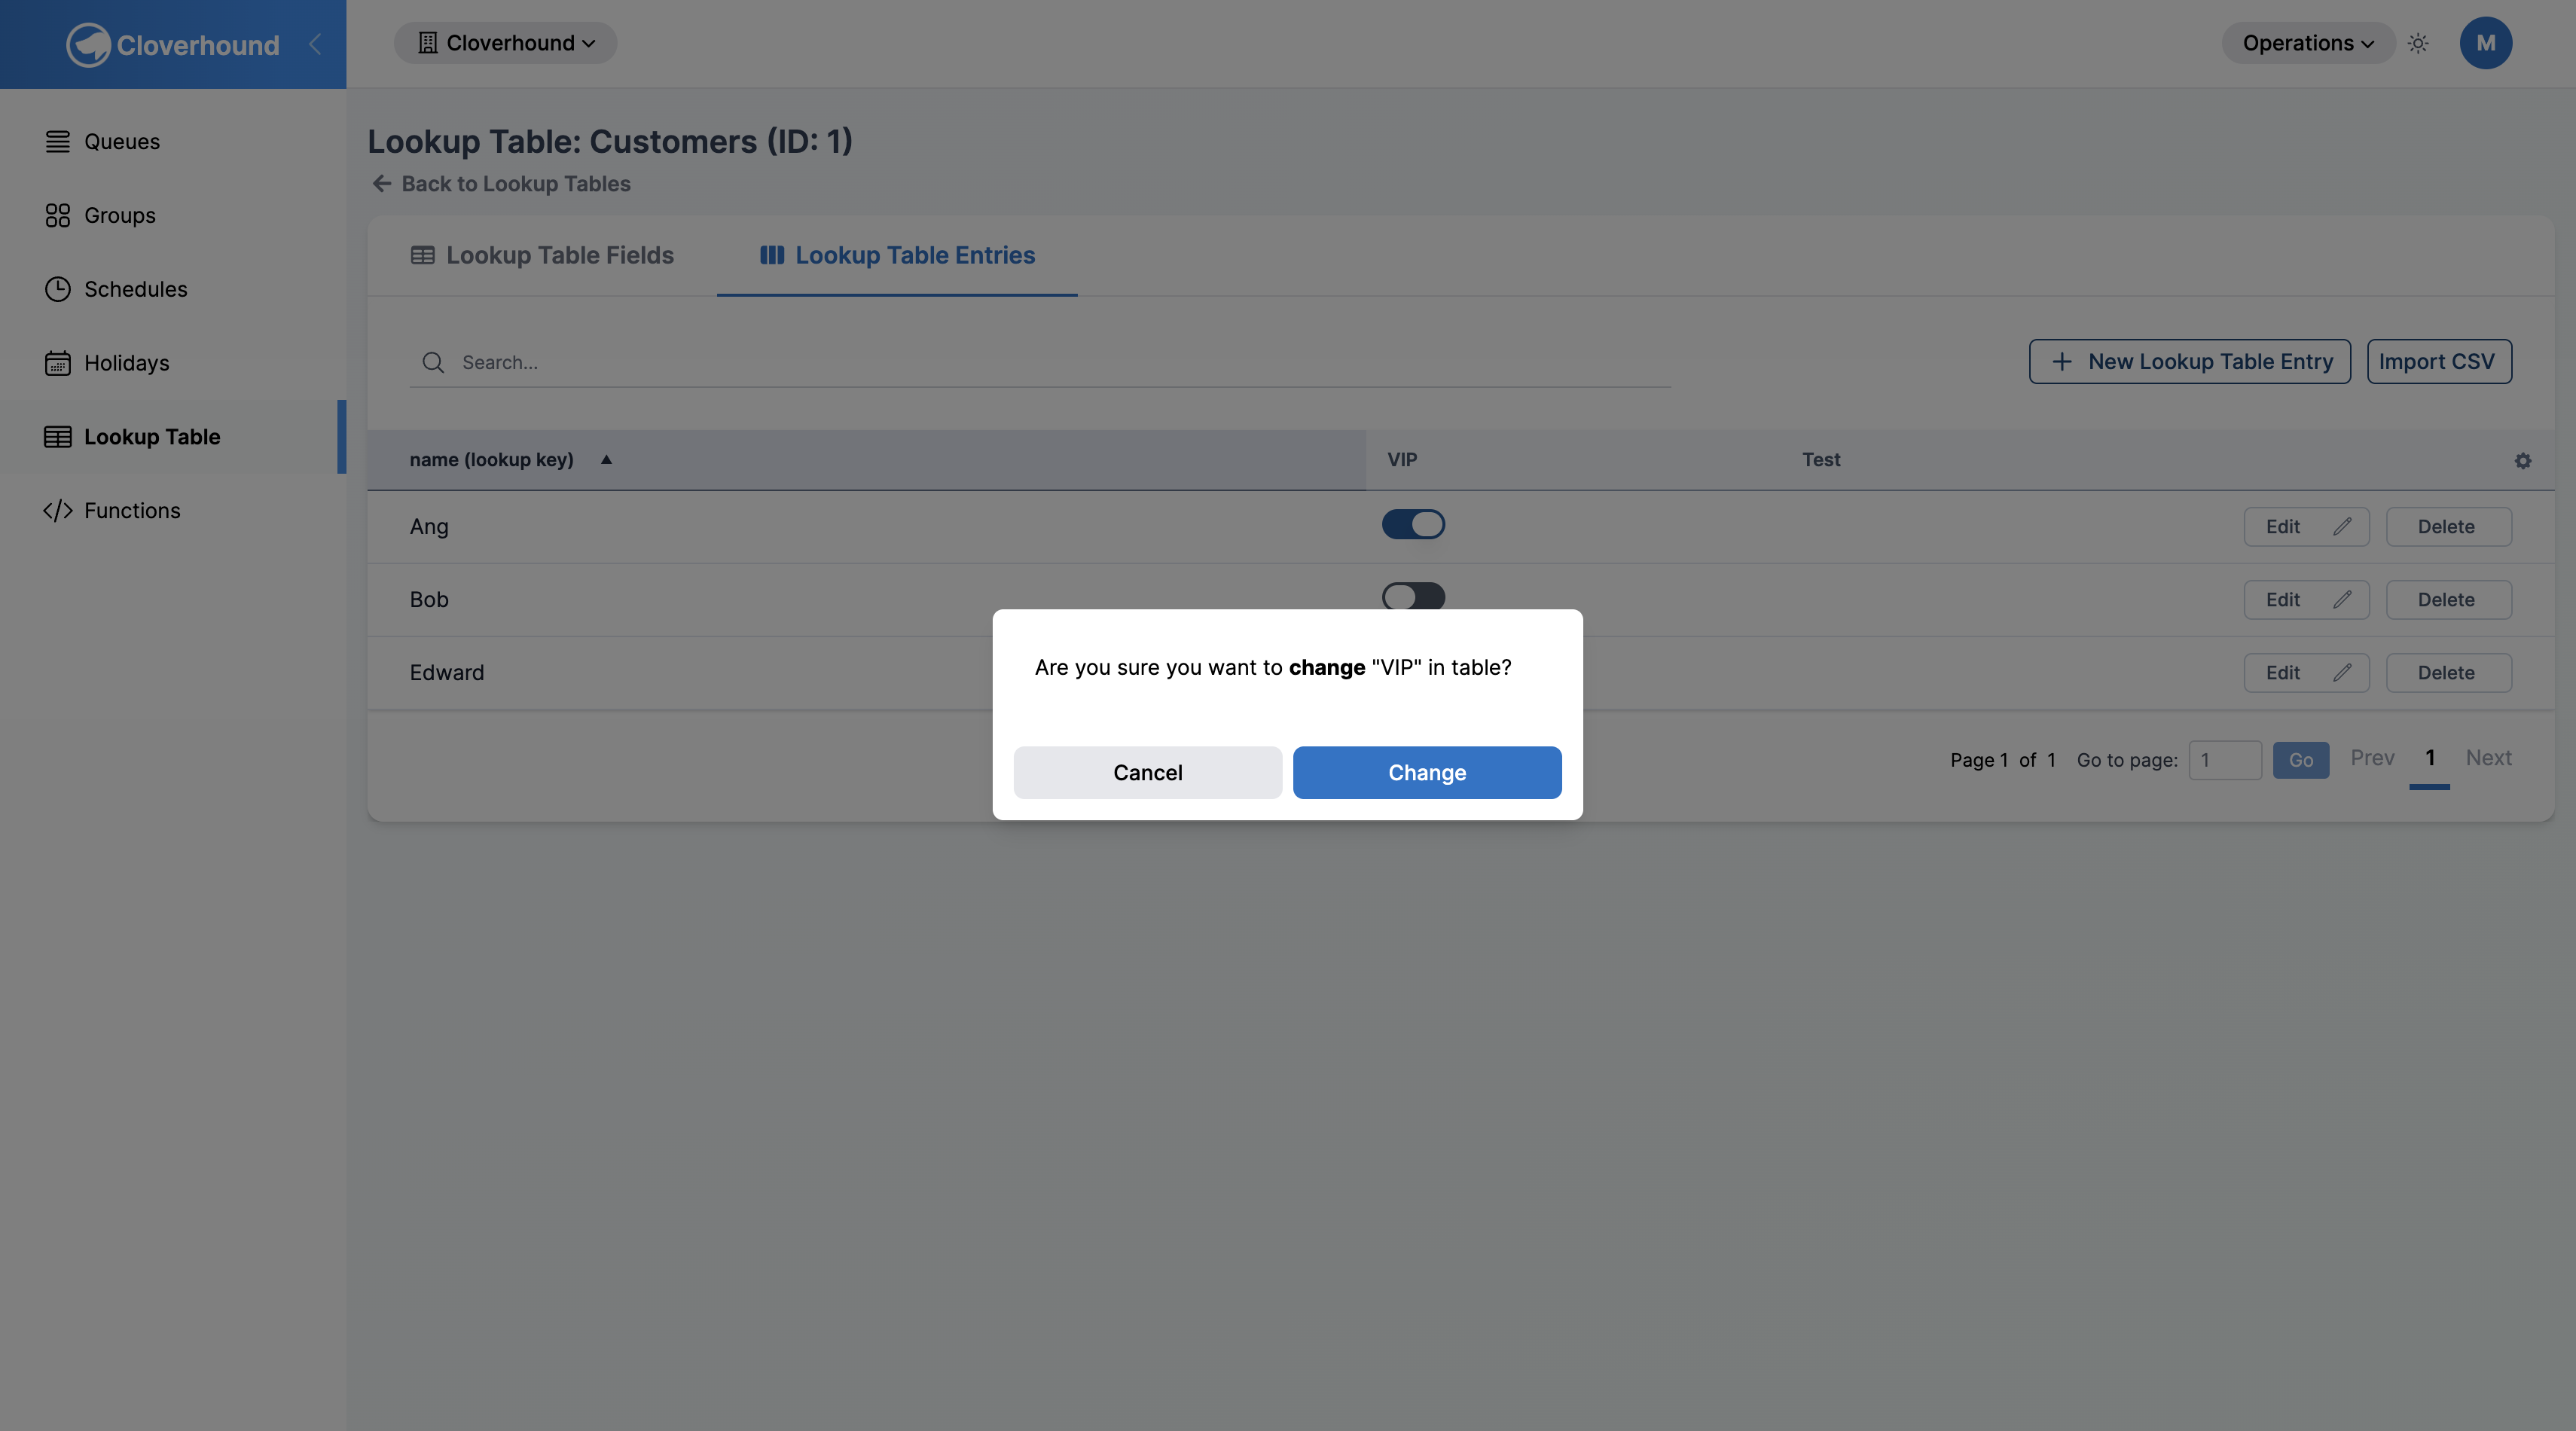This screenshot has height=1431, width=2576.
Task: Edit the Edward entry
Action: tap(2306, 673)
